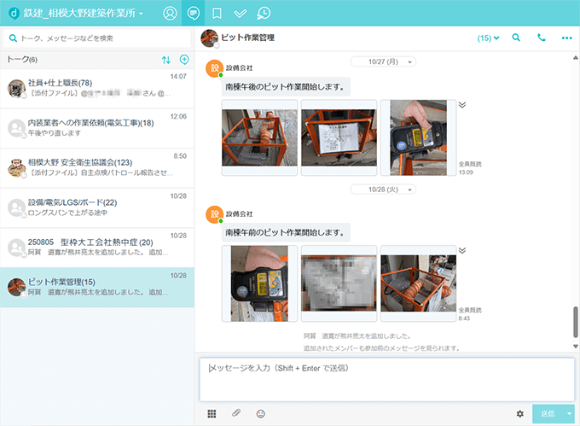The height and width of the screenshot is (426, 580).
Task: Open the emoji smiley picker icon
Action: coord(261,414)
